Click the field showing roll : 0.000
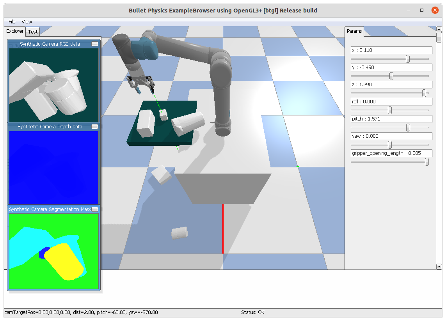This screenshot has width=446, height=321. click(x=391, y=101)
